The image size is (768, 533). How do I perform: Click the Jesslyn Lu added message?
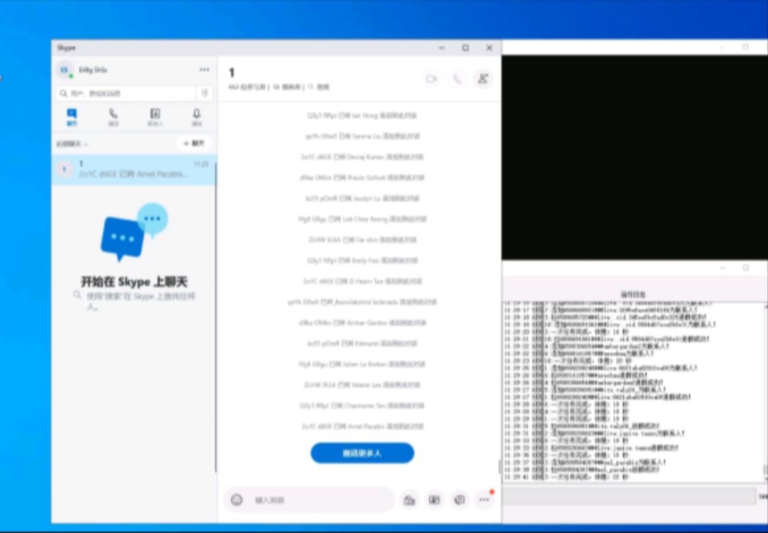[x=362, y=199]
